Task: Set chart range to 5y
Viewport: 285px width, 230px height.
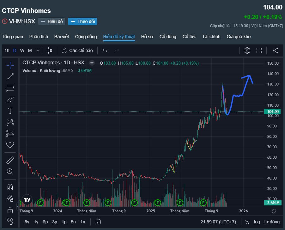Action: click(x=27, y=222)
